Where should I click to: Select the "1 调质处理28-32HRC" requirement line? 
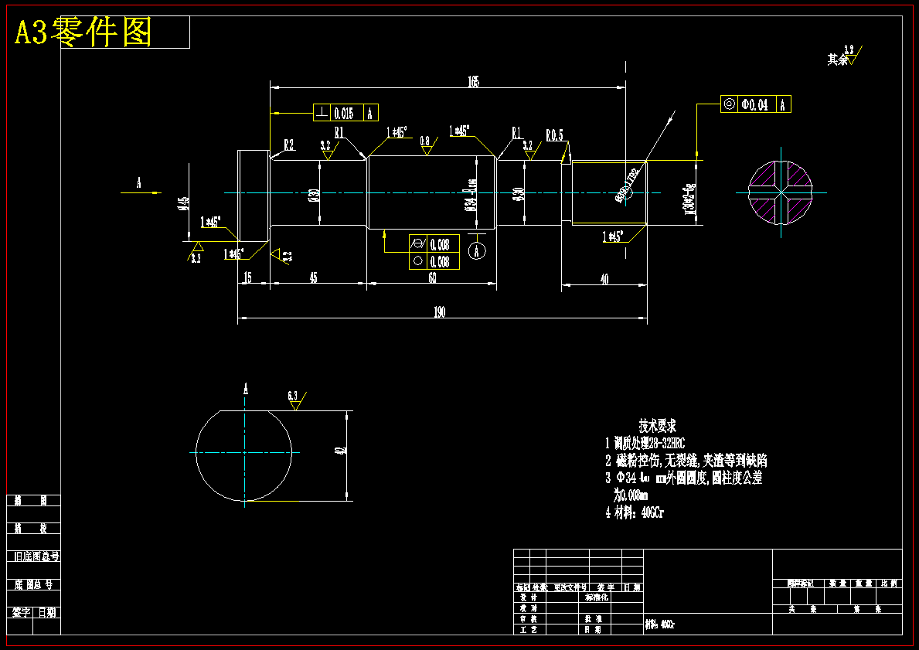point(645,443)
